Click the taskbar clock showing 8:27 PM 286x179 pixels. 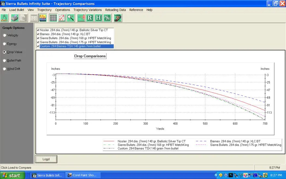[x=276, y=175]
